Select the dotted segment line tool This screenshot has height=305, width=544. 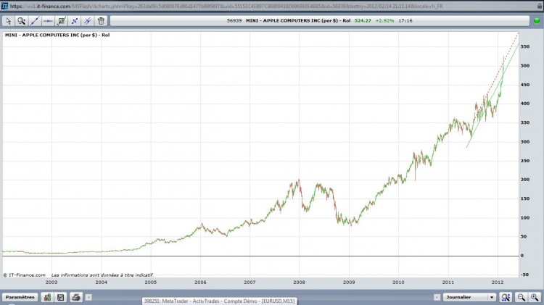(74, 21)
